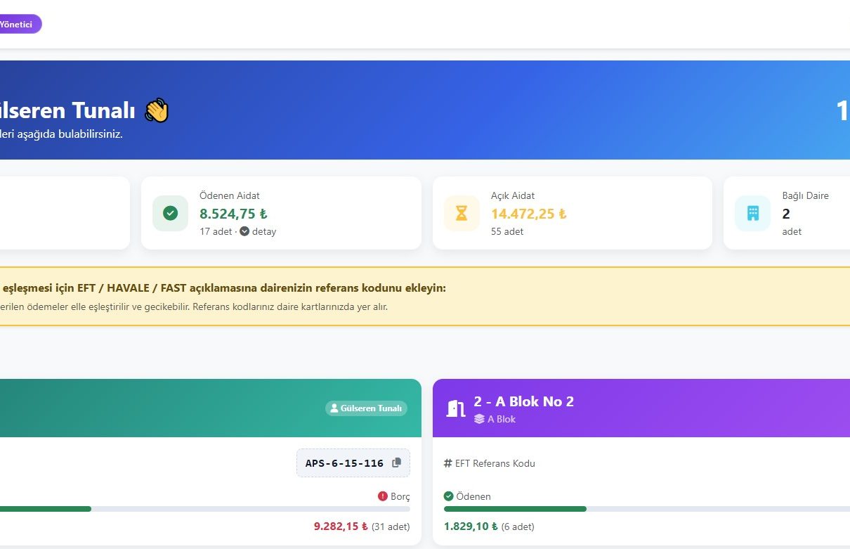This screenshot has height=549, width=850.
Task: Click the Bağlı Daire card label
Action: [806, 195]
